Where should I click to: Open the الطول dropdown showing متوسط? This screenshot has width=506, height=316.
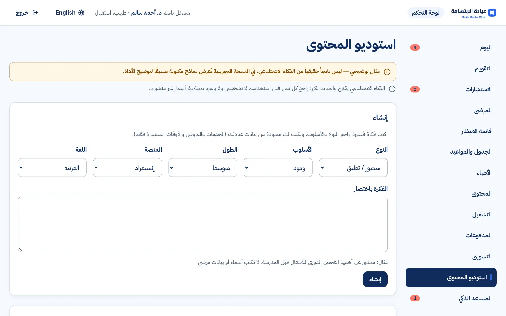point(203,167)
